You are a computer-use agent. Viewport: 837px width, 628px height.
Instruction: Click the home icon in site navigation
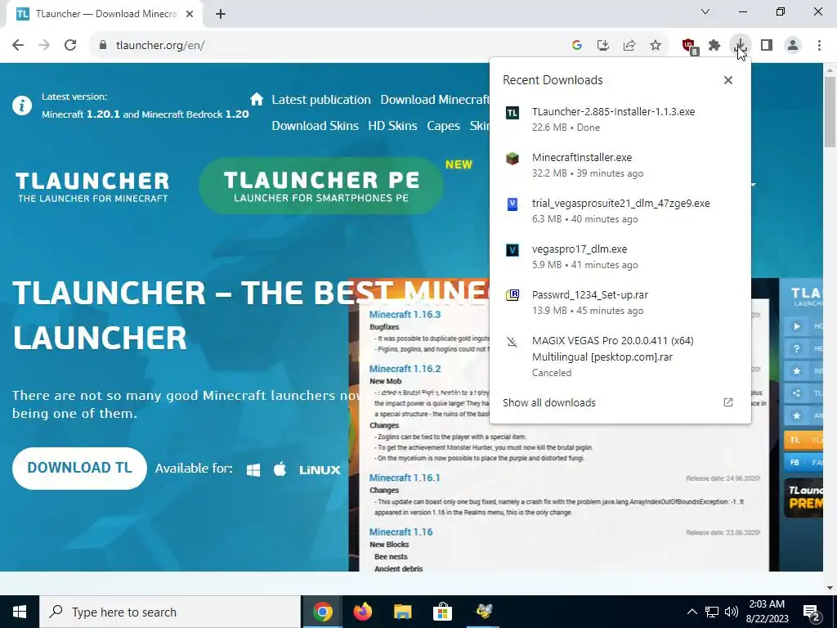point(257,99)
